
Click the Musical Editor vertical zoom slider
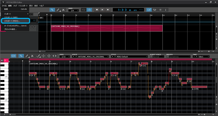(x=217, y=104)
